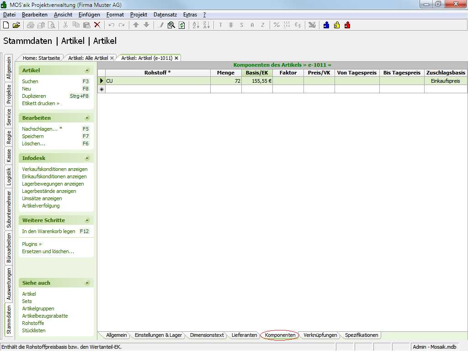Click the green refresh document icon
This screenshot has width=468, height=351.
182,25
